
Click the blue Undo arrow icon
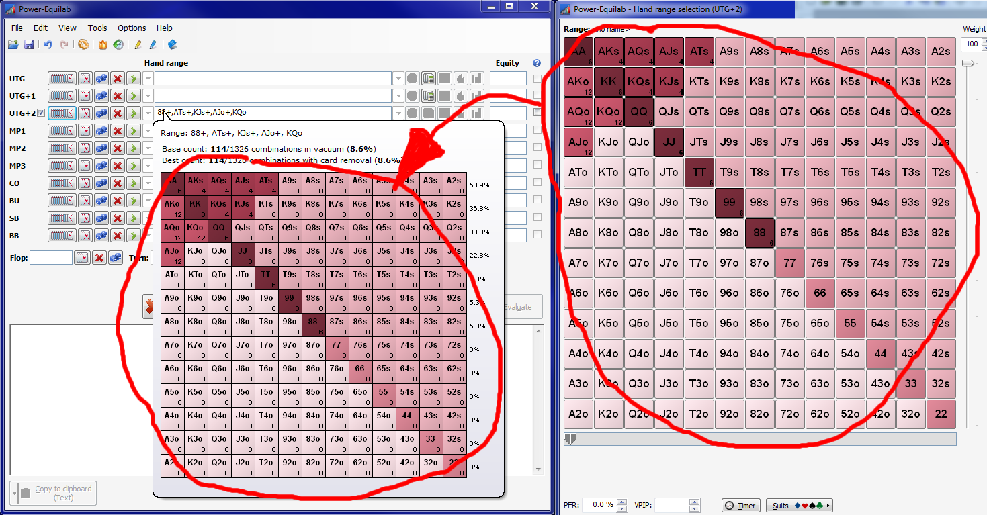(48, 44)
